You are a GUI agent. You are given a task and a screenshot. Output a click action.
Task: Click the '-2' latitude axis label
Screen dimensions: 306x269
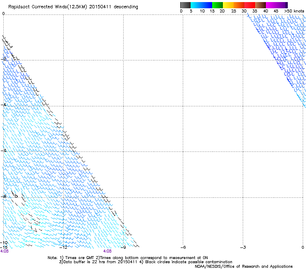[x=3, y=59]
